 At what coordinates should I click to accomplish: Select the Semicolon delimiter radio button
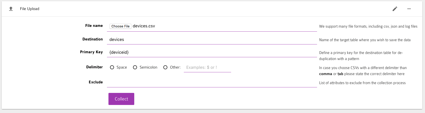click(135, 67)
